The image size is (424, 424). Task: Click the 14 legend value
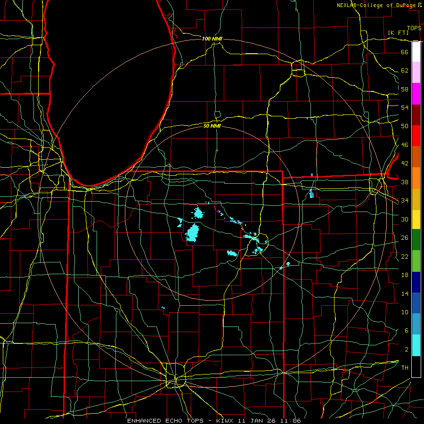point(405,294)
